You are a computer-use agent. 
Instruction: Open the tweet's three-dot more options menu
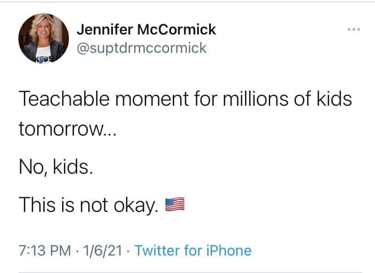pyautogui.click(x=354, y=29)
